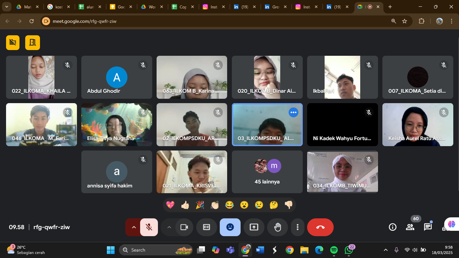Unmute the microphone
Image resolution: width=459 pixels, height=258 pixels.
(x=149, y=227)
